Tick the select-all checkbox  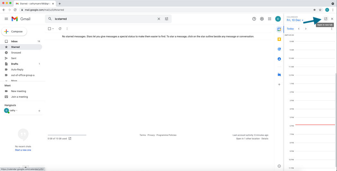[x=49, y=29]
